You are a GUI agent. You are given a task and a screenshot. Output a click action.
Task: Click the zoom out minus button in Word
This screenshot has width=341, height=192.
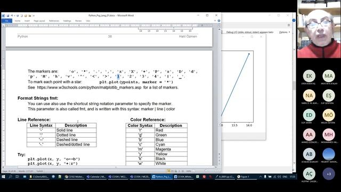tap(193, 171)
